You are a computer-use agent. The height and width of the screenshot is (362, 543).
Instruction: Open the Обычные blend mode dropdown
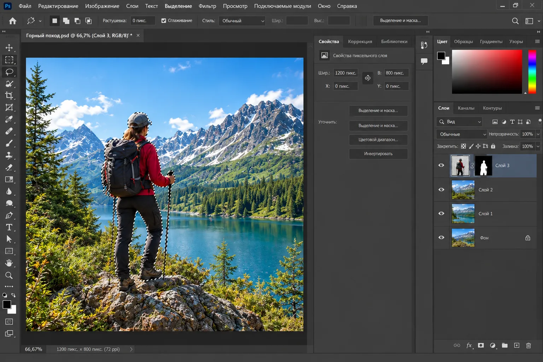click(x=461, y=134)
